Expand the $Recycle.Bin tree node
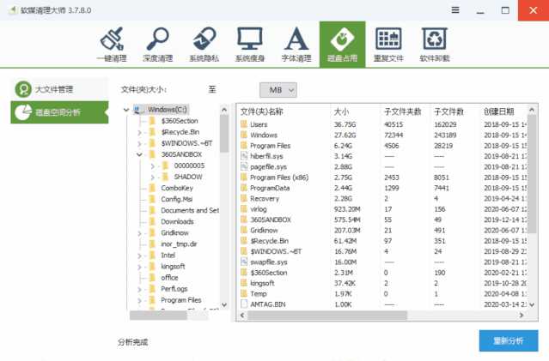Screen dimensions: 549x361 [139, 132]
